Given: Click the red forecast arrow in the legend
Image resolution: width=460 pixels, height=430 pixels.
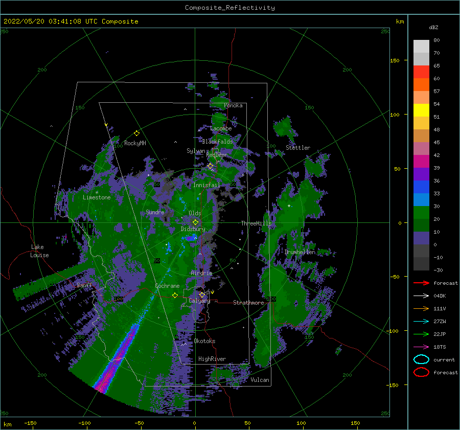Looking at the screenshot, I should [421, 283].
